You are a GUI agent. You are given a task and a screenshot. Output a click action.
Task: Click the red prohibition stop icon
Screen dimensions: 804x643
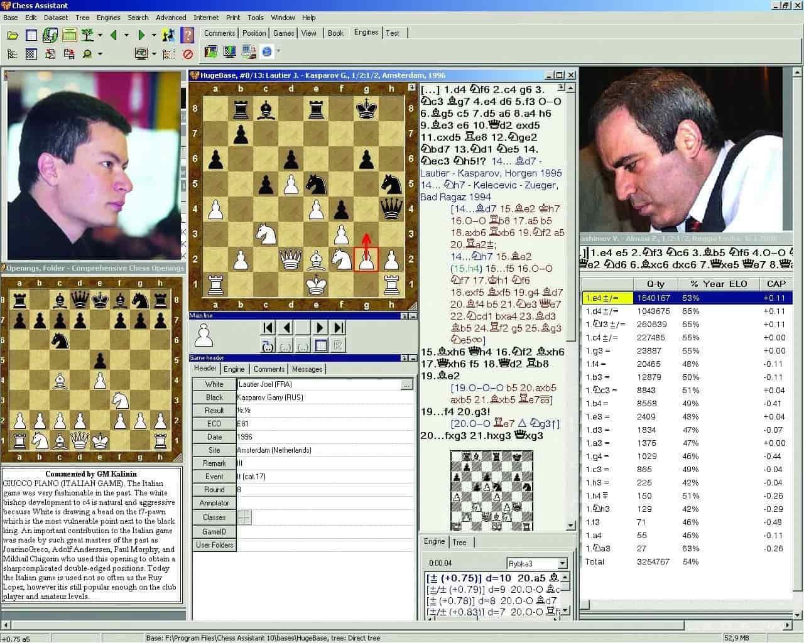(x=187, y=54)
